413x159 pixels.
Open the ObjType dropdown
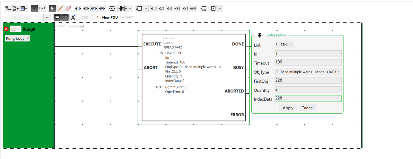tap(308, 72)
